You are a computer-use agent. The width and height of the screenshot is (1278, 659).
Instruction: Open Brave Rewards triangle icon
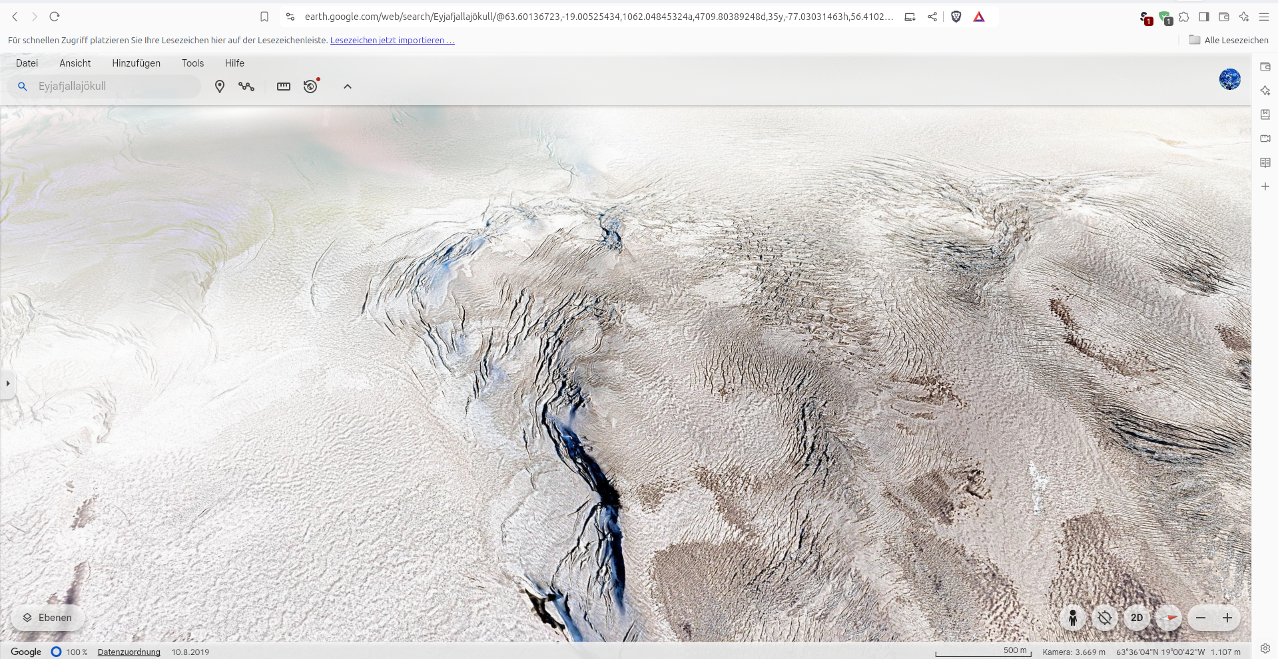click(x=979, y=17)
